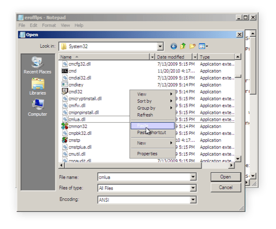276x229 pixels.
Task: Select the cmifw.dll file icon
Action: 65,105
